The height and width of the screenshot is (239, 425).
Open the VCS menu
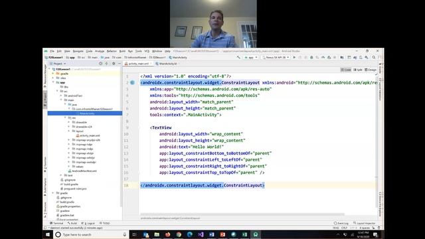[x=147, y=51]
